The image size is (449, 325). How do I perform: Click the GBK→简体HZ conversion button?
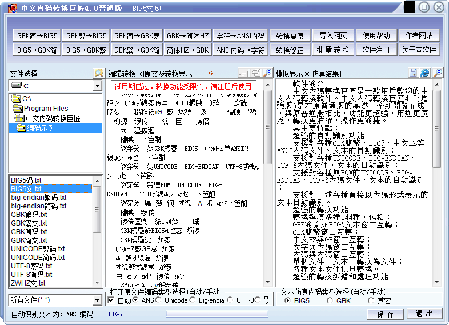coord(187,35)
